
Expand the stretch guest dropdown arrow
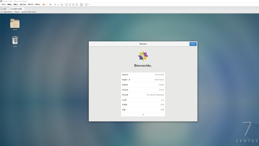[x=89, y=5]
